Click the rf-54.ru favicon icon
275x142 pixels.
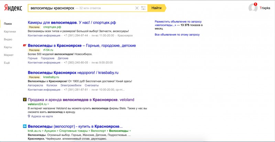click(24, 46)
